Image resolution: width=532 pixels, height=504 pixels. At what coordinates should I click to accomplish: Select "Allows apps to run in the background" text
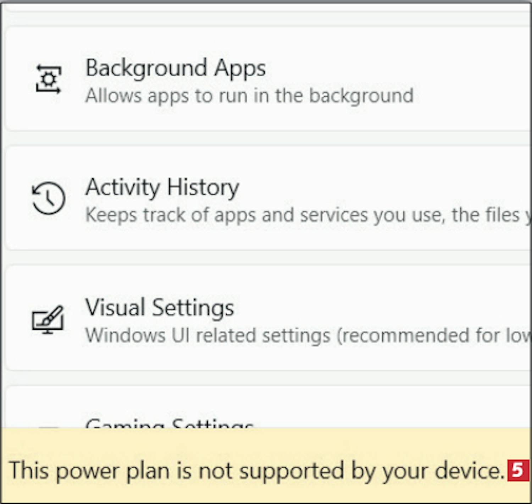point(249,96)
